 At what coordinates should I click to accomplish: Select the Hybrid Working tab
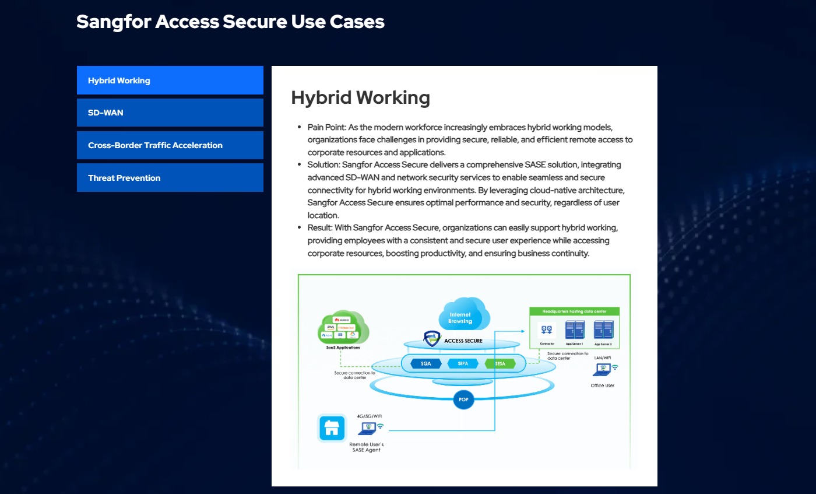point(170,80)
